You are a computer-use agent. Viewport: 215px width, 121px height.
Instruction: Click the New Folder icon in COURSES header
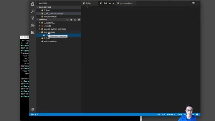pos(71,20)
